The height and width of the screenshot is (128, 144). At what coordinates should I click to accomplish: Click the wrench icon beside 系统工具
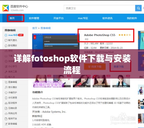[6, 72]
